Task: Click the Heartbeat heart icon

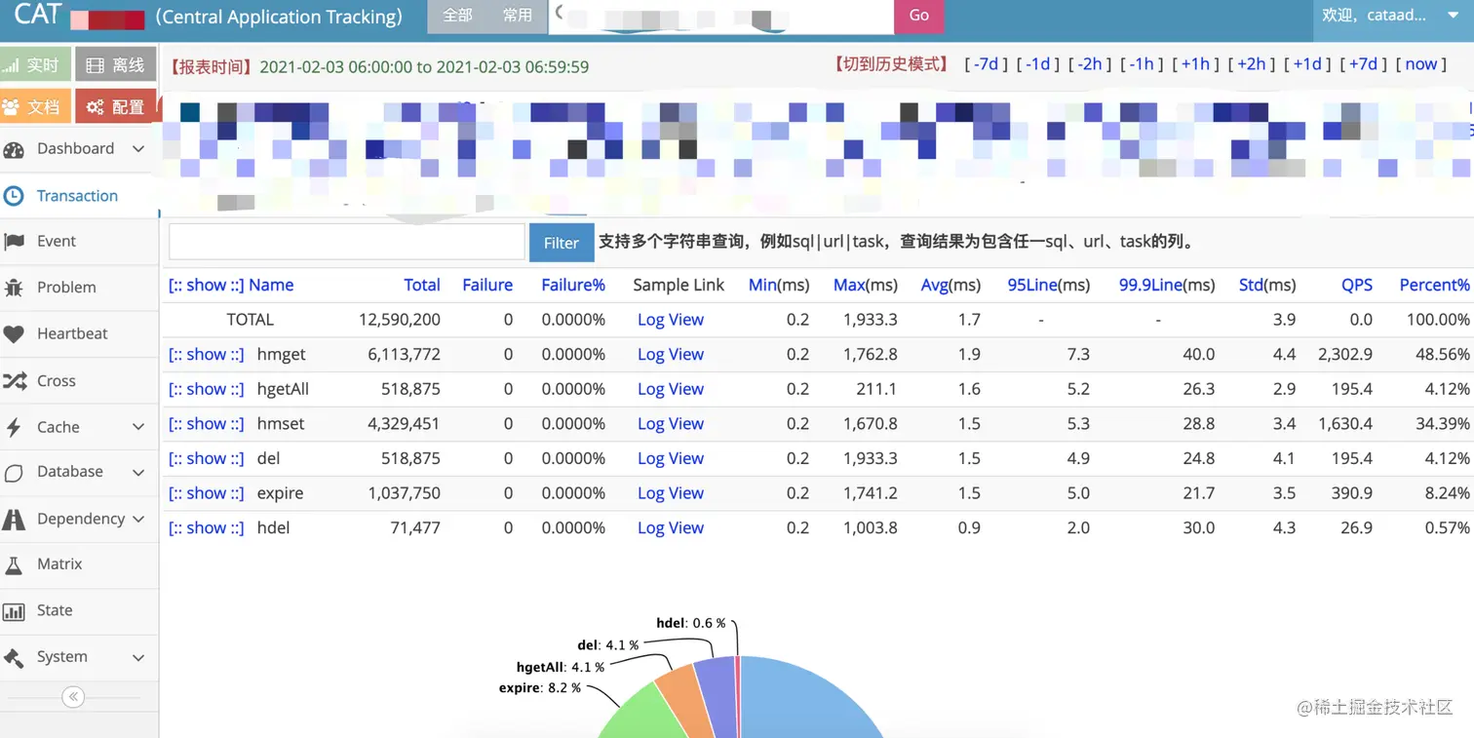Action: pos(14,334)
